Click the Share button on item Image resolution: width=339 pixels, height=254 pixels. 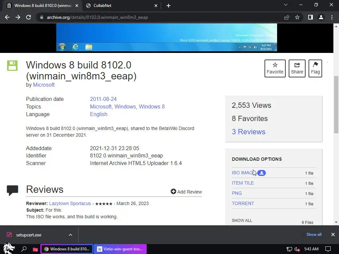click(297, 68)
